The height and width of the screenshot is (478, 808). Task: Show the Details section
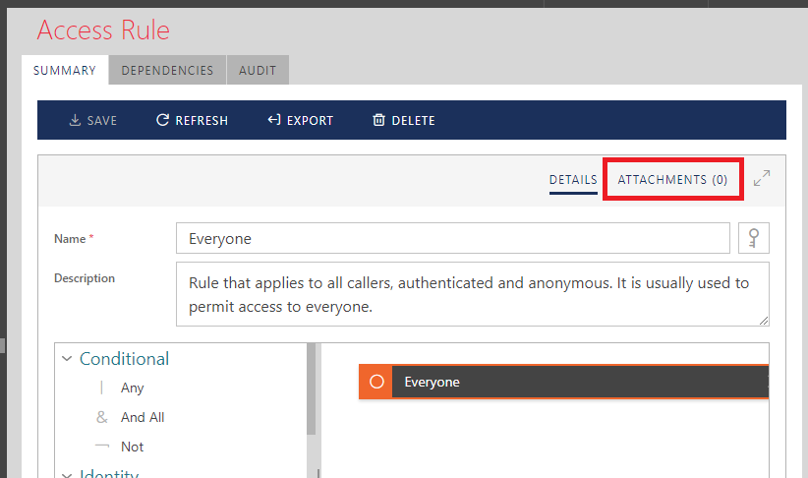click(573, 180)
